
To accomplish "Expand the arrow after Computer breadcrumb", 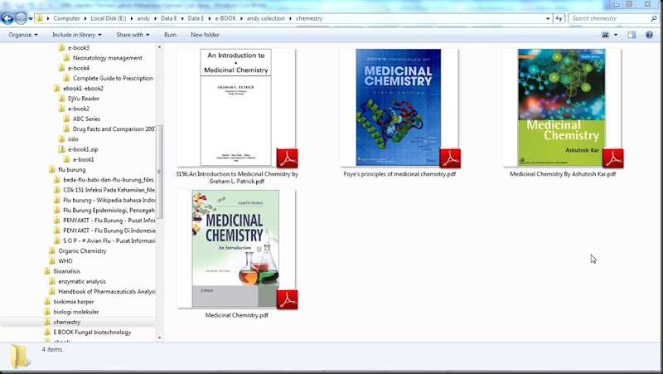I will pyautogui.click(x=85, y=18).
